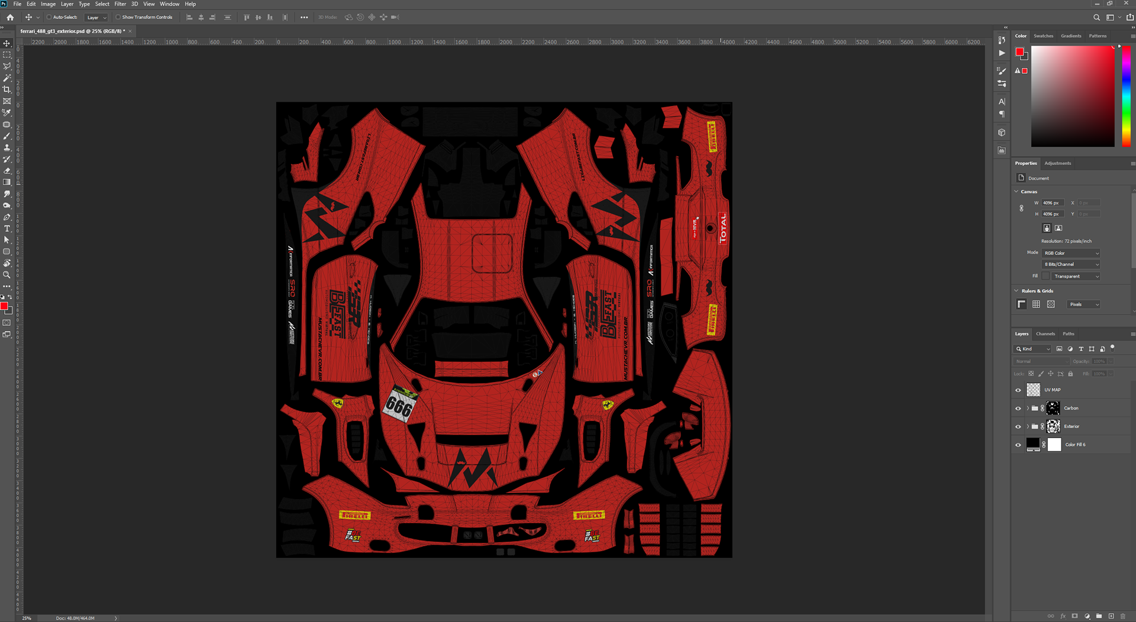Select the UV MAP layer thumbnail

(1033, 390)
